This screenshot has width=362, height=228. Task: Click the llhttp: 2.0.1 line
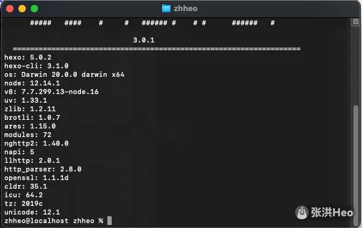32,160
